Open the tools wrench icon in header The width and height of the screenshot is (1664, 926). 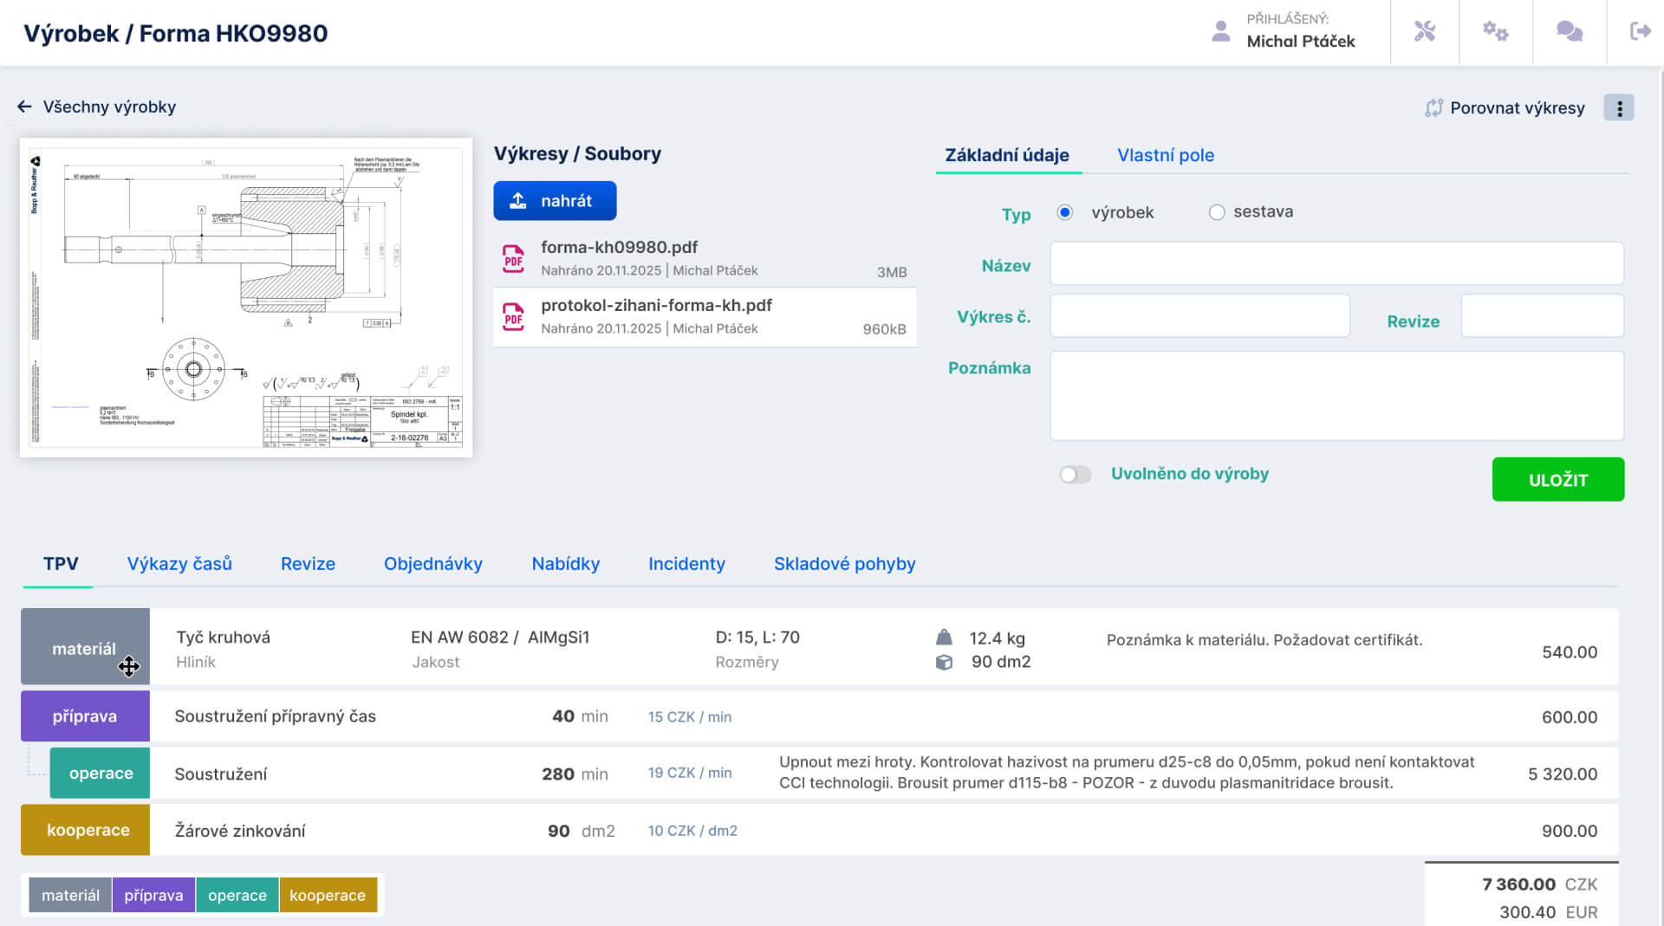1424,32
